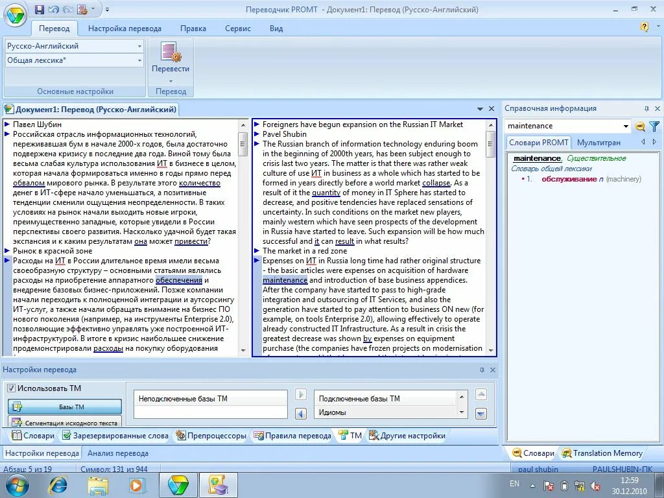Click the funnel filter icon
Image resolution: width=664 pixels, height=498 pixels.
(x=654, y=126)
